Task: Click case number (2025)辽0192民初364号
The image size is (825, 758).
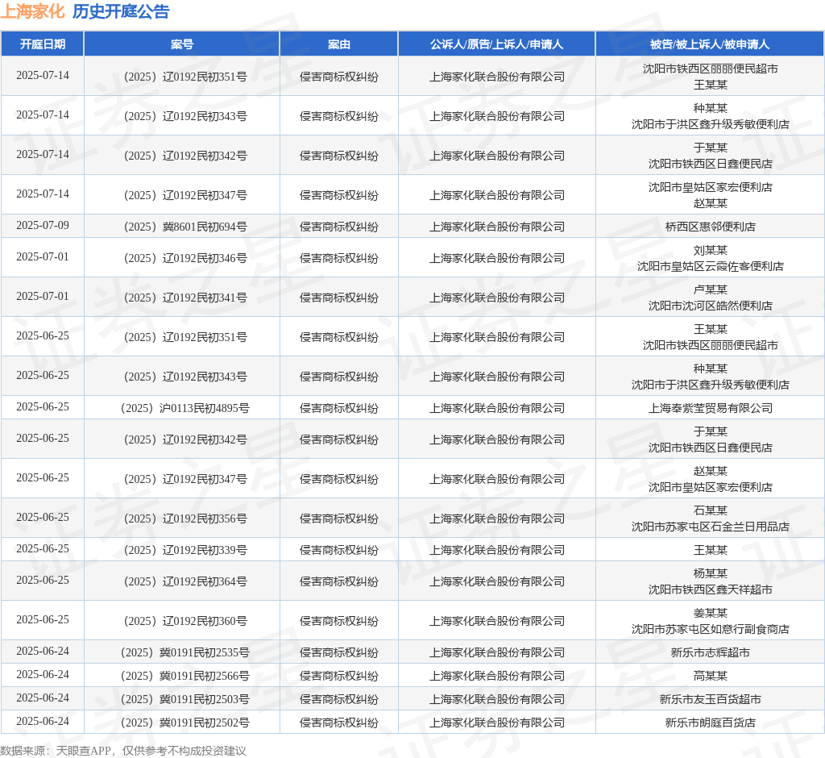Action: coord(184,581)
